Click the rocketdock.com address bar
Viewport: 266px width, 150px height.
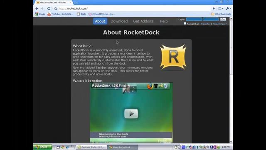134,8
